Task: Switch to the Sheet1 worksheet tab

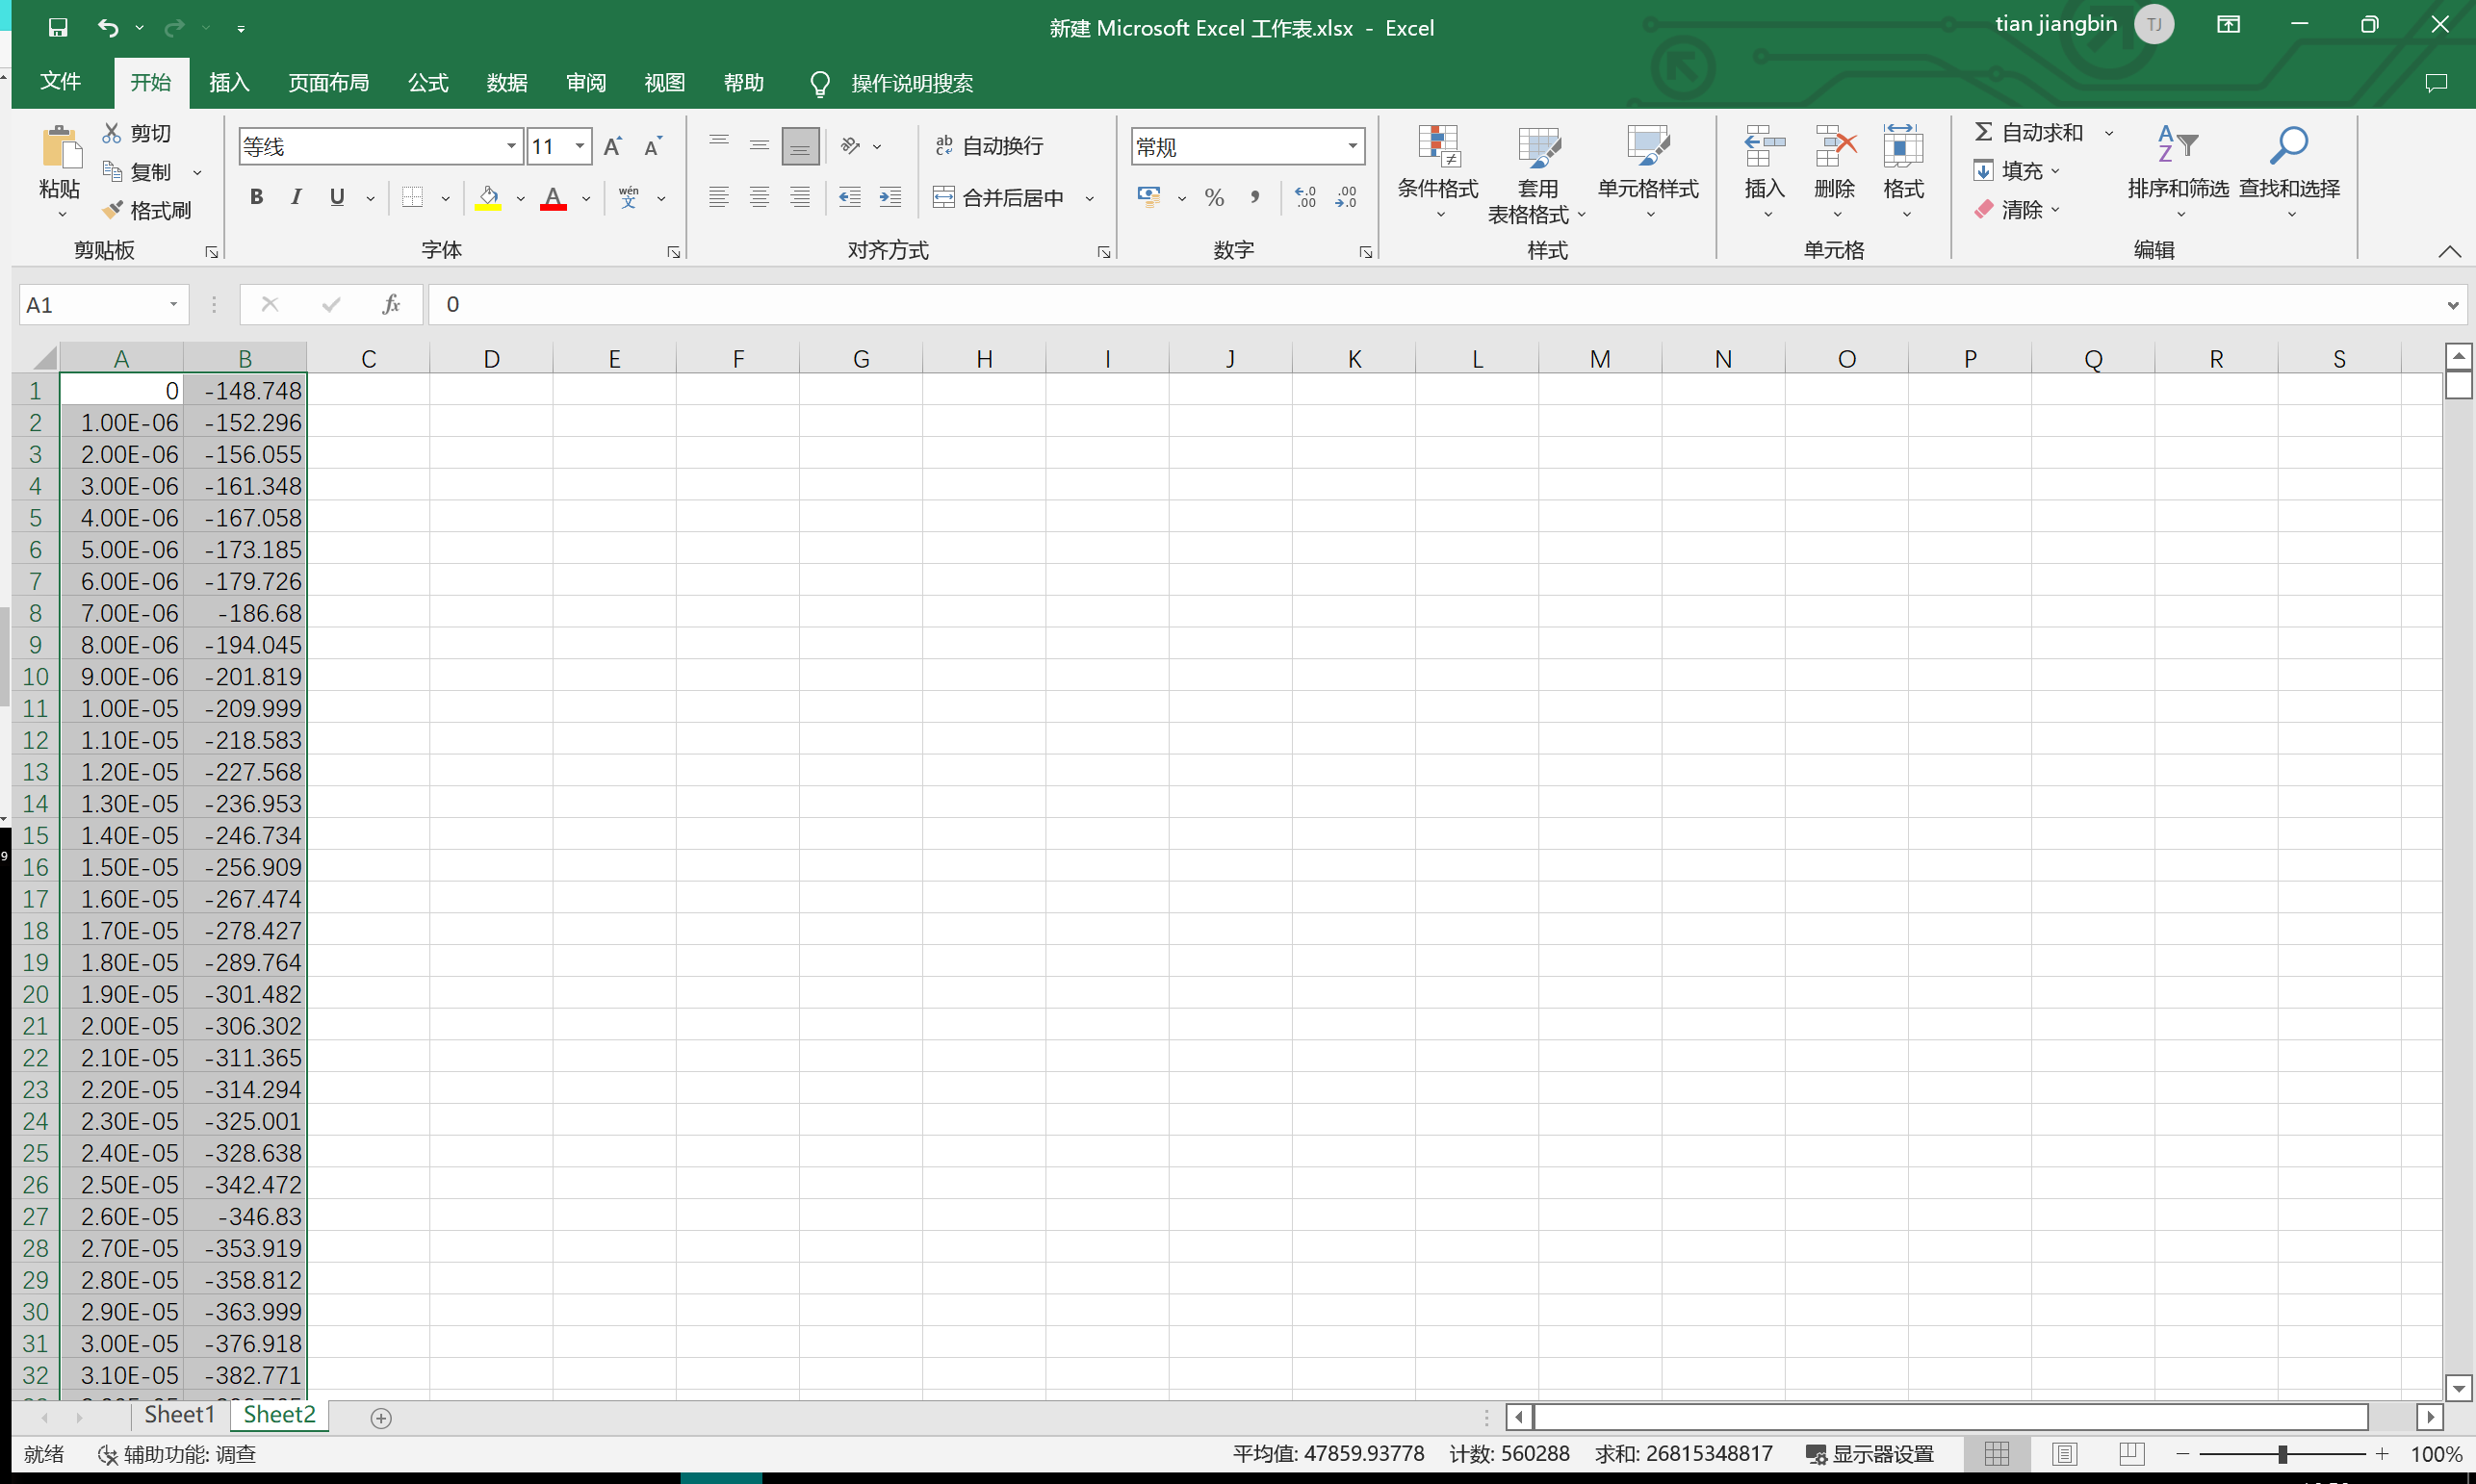Action: [x=180, y=1415]
